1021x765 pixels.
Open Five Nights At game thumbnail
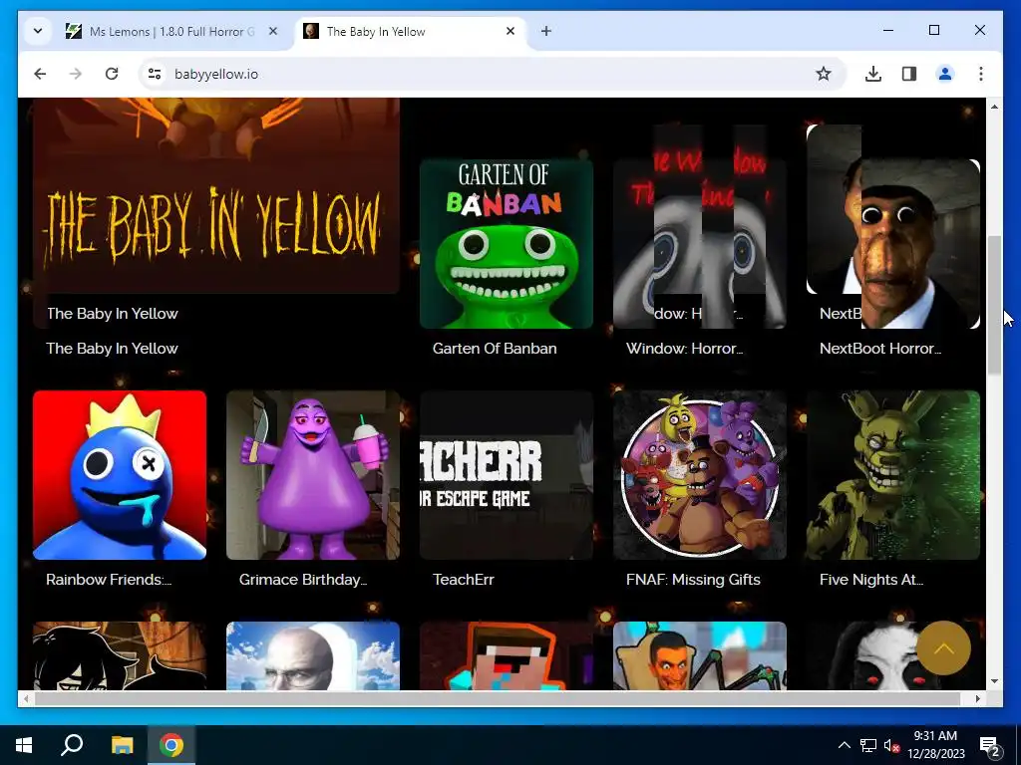pyautogui.click(x=893, y=475)
